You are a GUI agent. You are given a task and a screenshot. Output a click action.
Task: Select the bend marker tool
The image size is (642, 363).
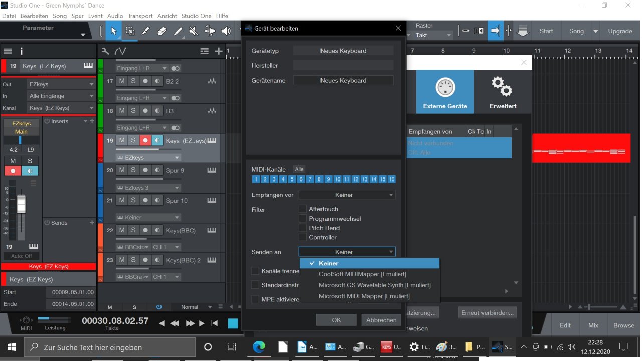210,31
